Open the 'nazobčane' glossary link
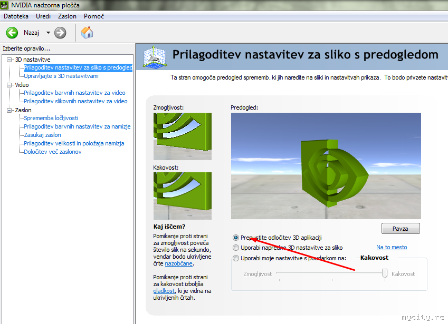 pyautogui.click(x=178, y=263)
